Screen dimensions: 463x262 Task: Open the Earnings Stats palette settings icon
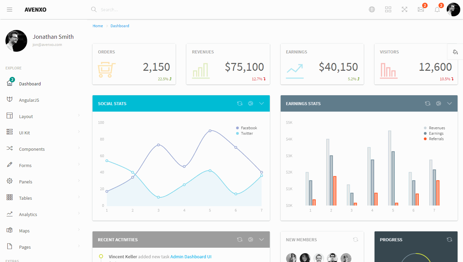click(x=439, y=103)
